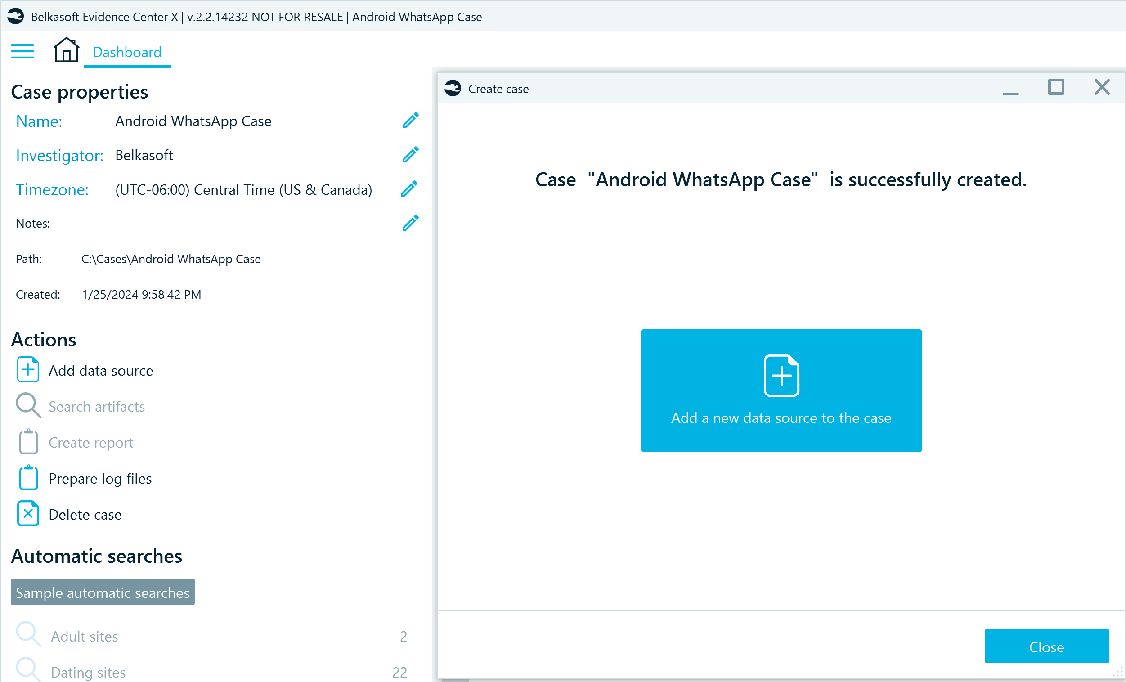Click the Investigator value Belkasoft
1126x682 pixels.
pyautogui.click(x=144, y=155)
